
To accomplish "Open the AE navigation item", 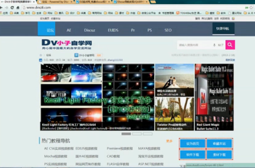I will tap(69, 30).
